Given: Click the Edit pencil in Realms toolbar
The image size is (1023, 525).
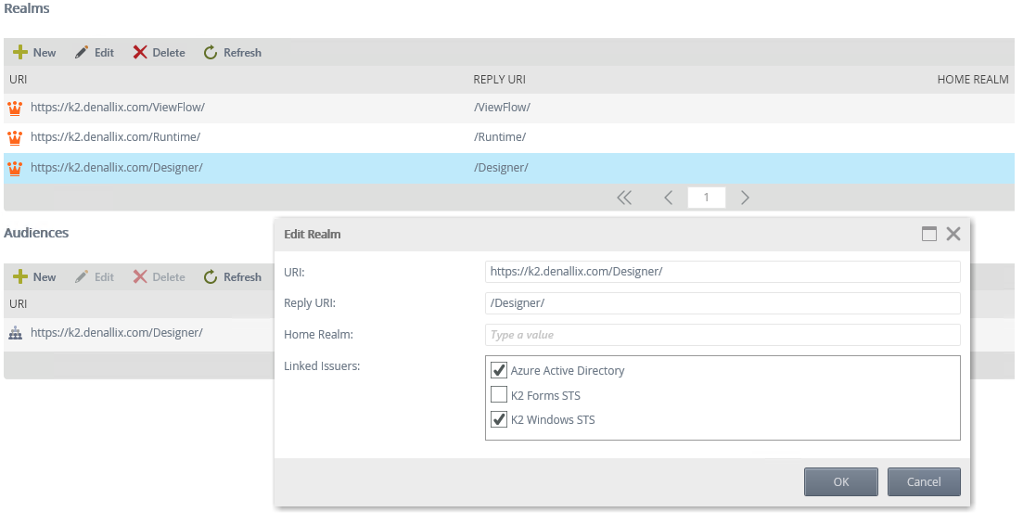Looking at the screenshot, I should tap(82, 53).
